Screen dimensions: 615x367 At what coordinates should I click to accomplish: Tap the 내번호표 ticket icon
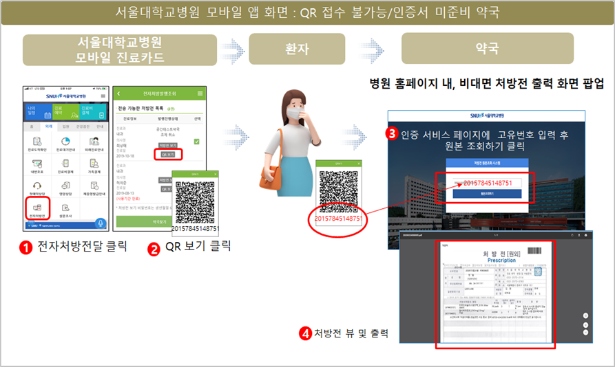(37, 166)
